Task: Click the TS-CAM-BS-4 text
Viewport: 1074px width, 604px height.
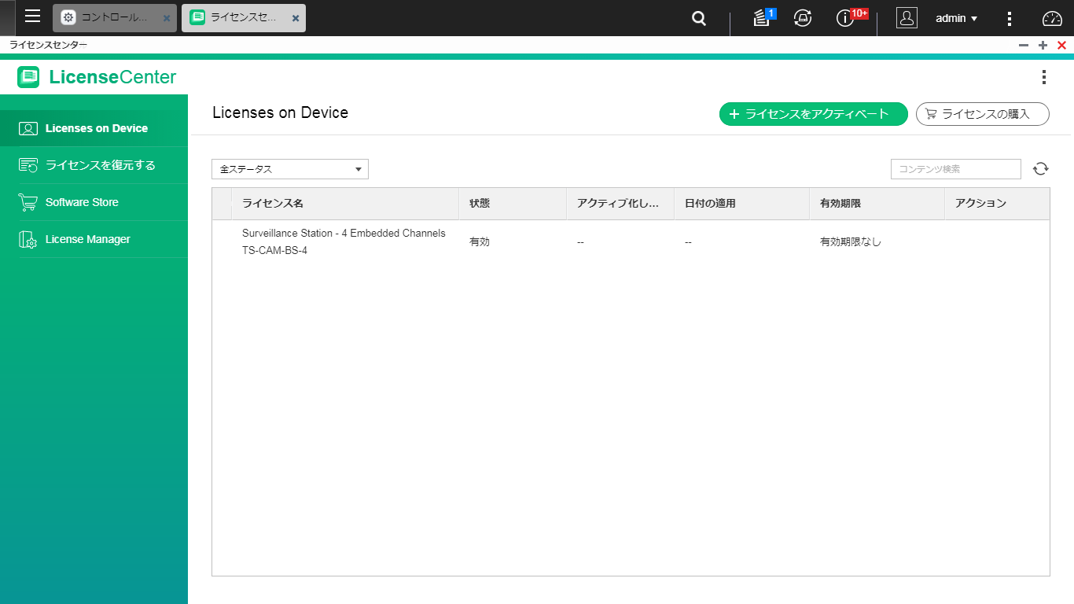Action: pos(274,251)
